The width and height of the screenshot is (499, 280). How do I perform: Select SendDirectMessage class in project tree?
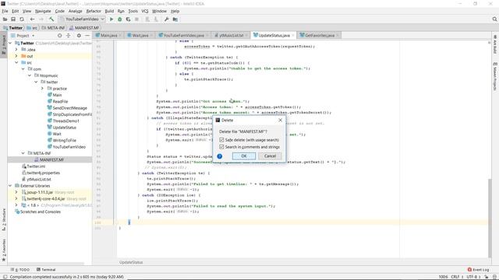[x=69, y=108]
